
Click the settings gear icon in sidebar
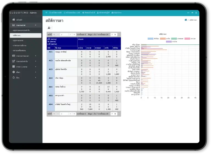tap(14, 72)
